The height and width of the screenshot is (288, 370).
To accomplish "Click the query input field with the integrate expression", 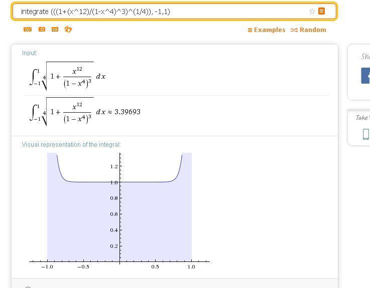I will pos(161,12).
